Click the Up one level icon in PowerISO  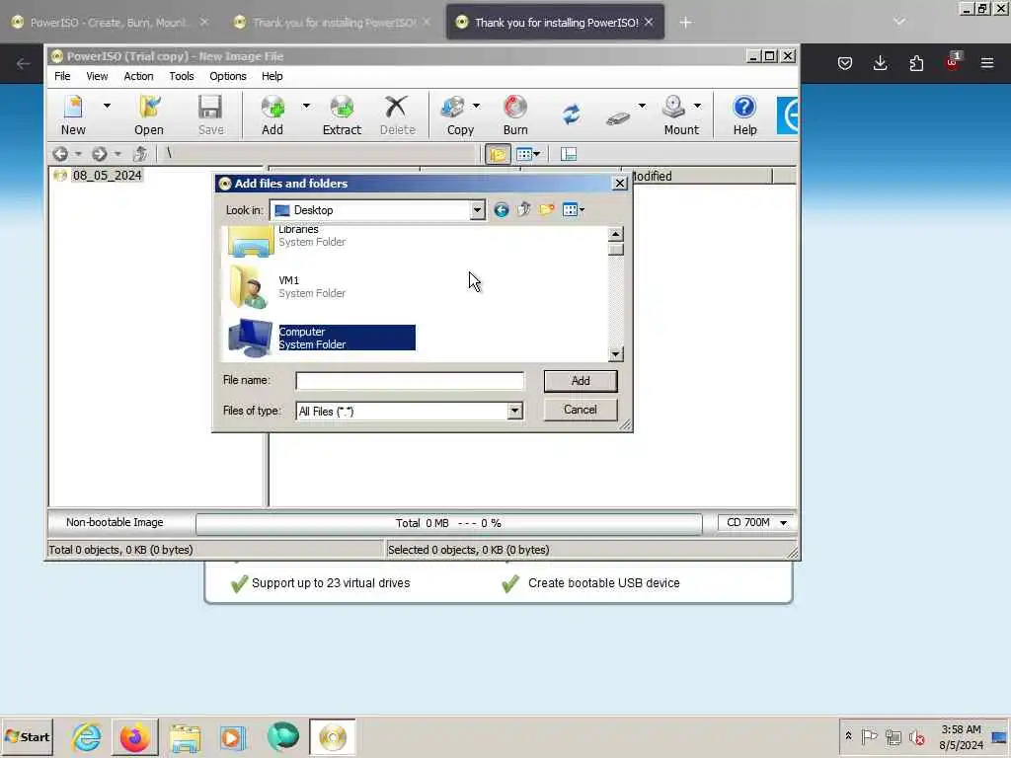[x=140, y=154]
